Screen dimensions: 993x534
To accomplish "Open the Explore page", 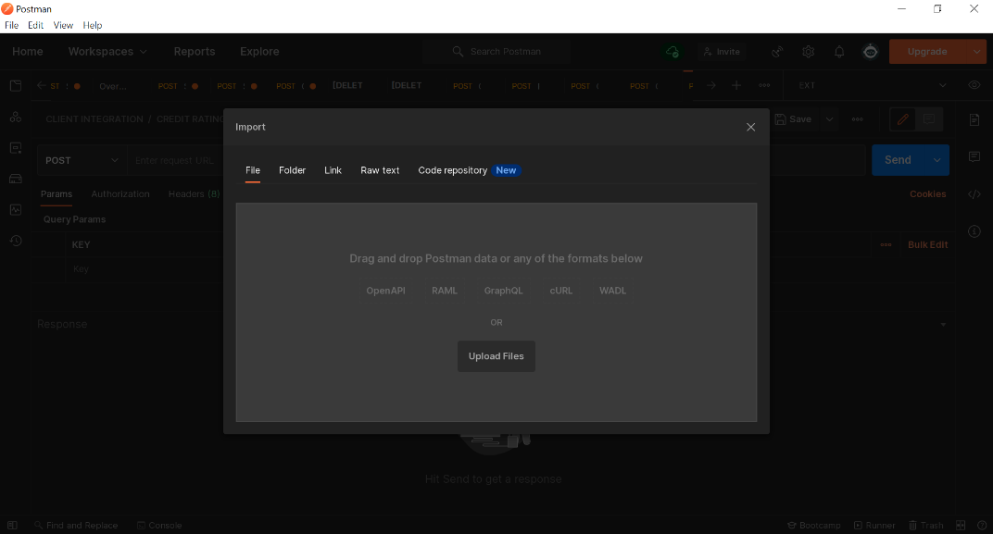I will [x=259, y=51].
